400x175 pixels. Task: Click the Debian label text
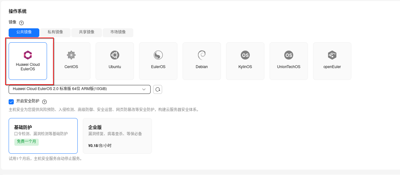(x=202, y=67)
